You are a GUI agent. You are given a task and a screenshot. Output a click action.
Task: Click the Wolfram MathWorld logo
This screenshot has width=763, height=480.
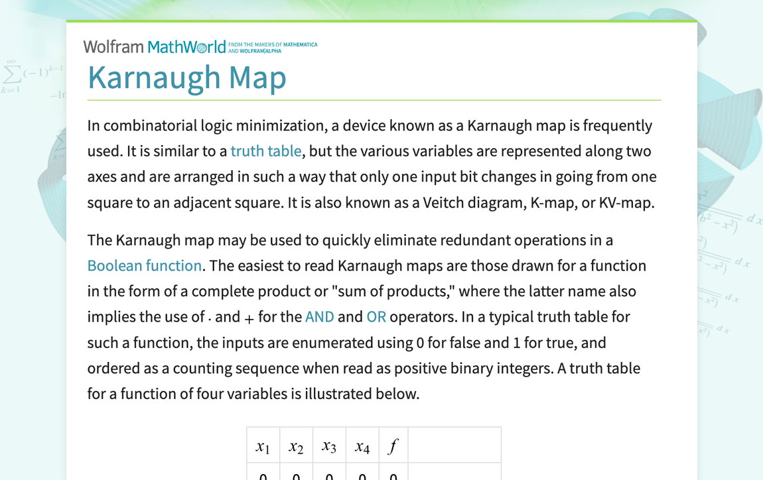point(154,47)
